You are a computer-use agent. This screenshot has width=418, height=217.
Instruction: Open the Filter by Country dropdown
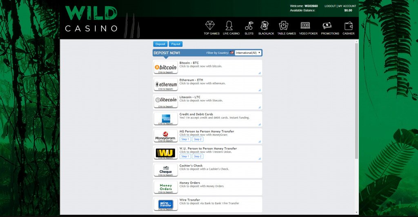(248, 53)
